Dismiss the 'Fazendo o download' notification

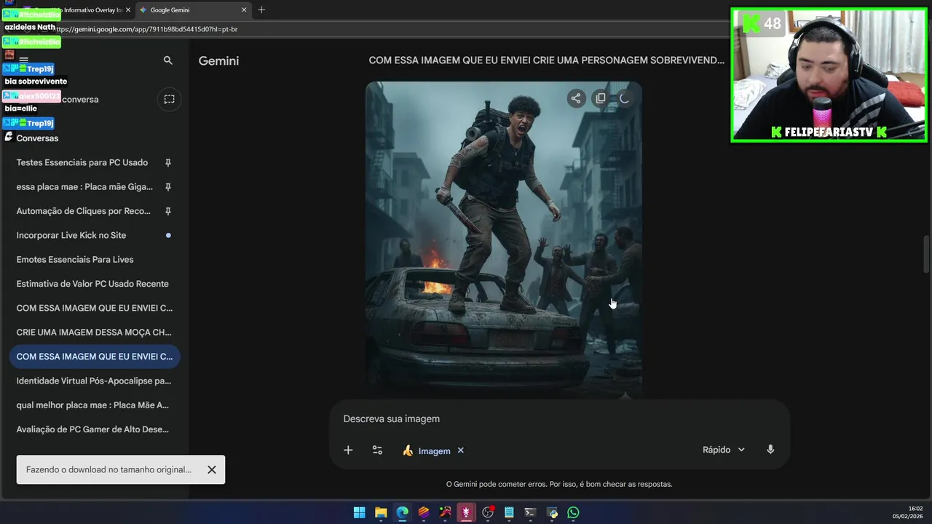(x=212, y=469)
